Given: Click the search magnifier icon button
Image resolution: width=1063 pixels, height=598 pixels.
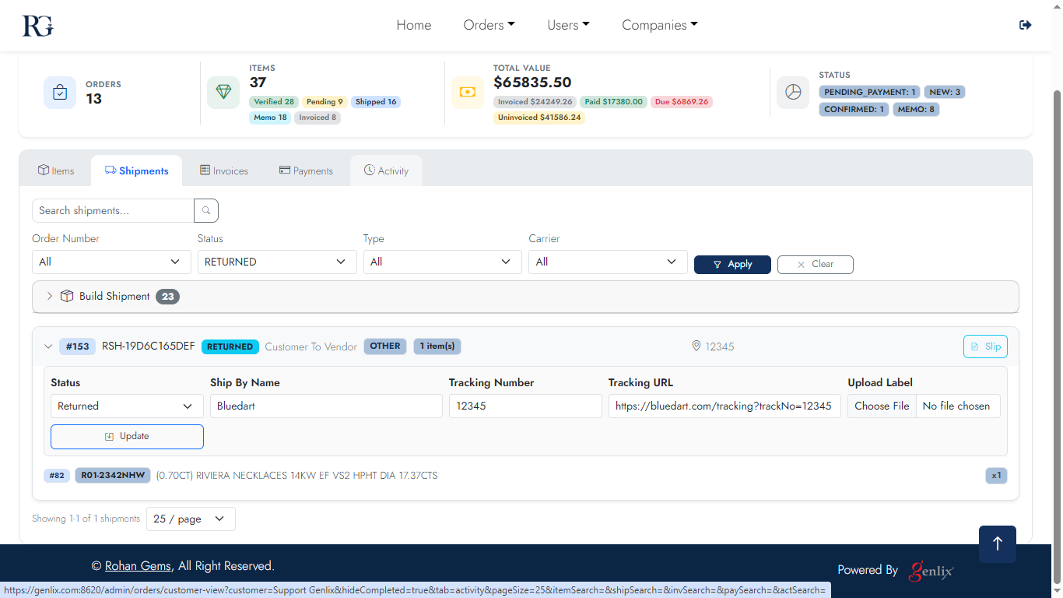Looking at the screenshot, I should 206,210.
